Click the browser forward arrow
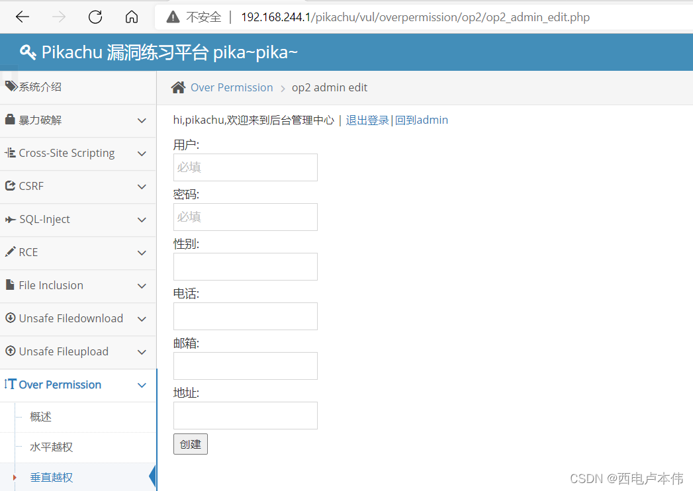Screen dimensions: 693x491 point(59,17)
